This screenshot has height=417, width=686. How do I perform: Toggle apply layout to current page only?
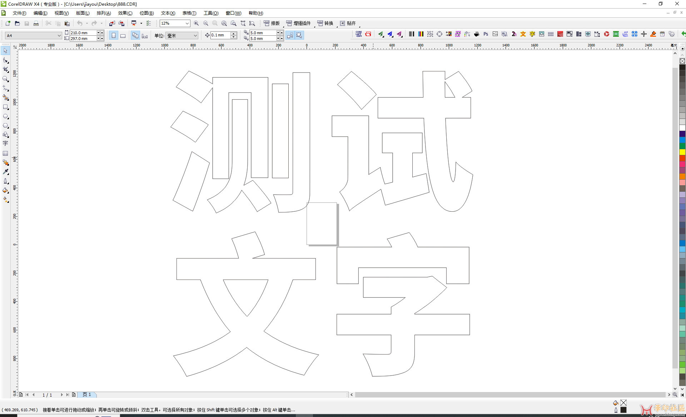point(144,35)
